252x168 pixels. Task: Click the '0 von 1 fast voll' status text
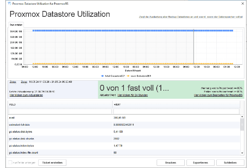(x=134, y=88)
